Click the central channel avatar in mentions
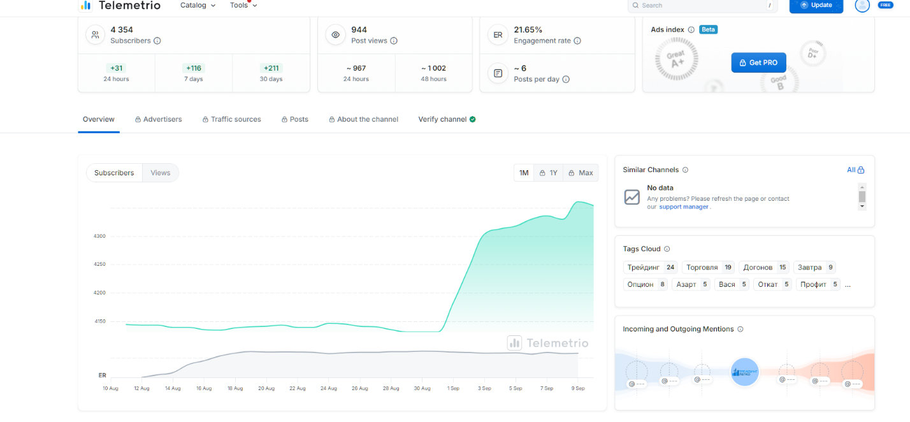Screen dimensions: 910x422 tap(744, 372)
